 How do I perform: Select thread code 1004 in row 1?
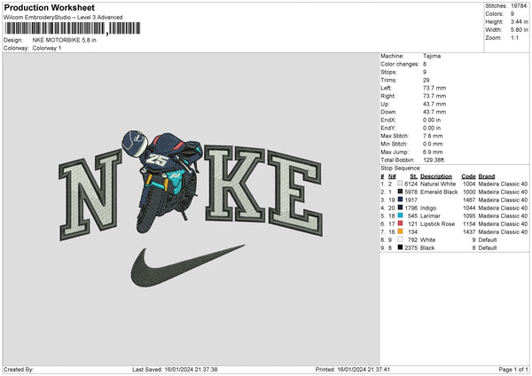coord(469,184)
